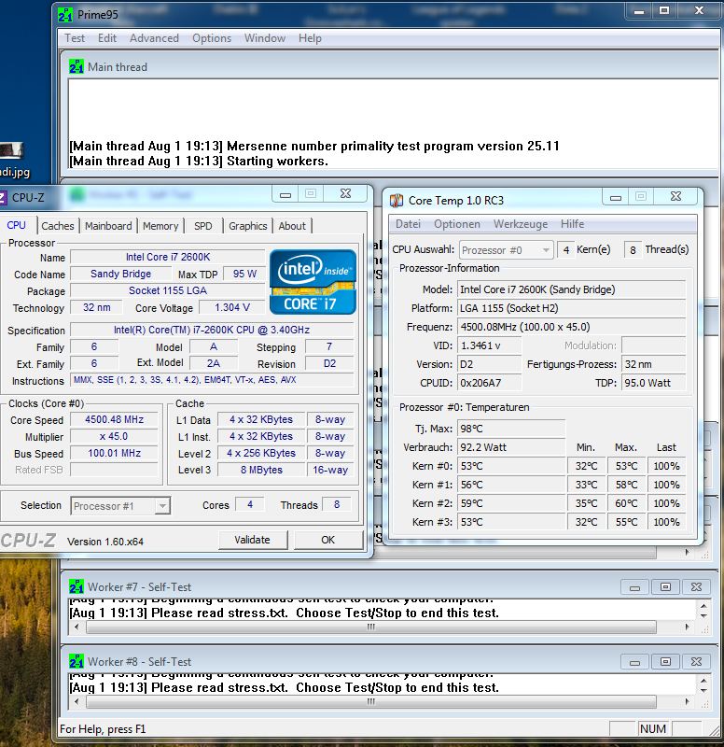Switch to the Memory tab in CPU-Z
The height and width of the screenshot is (747, 724).
(x=160, y=226)
